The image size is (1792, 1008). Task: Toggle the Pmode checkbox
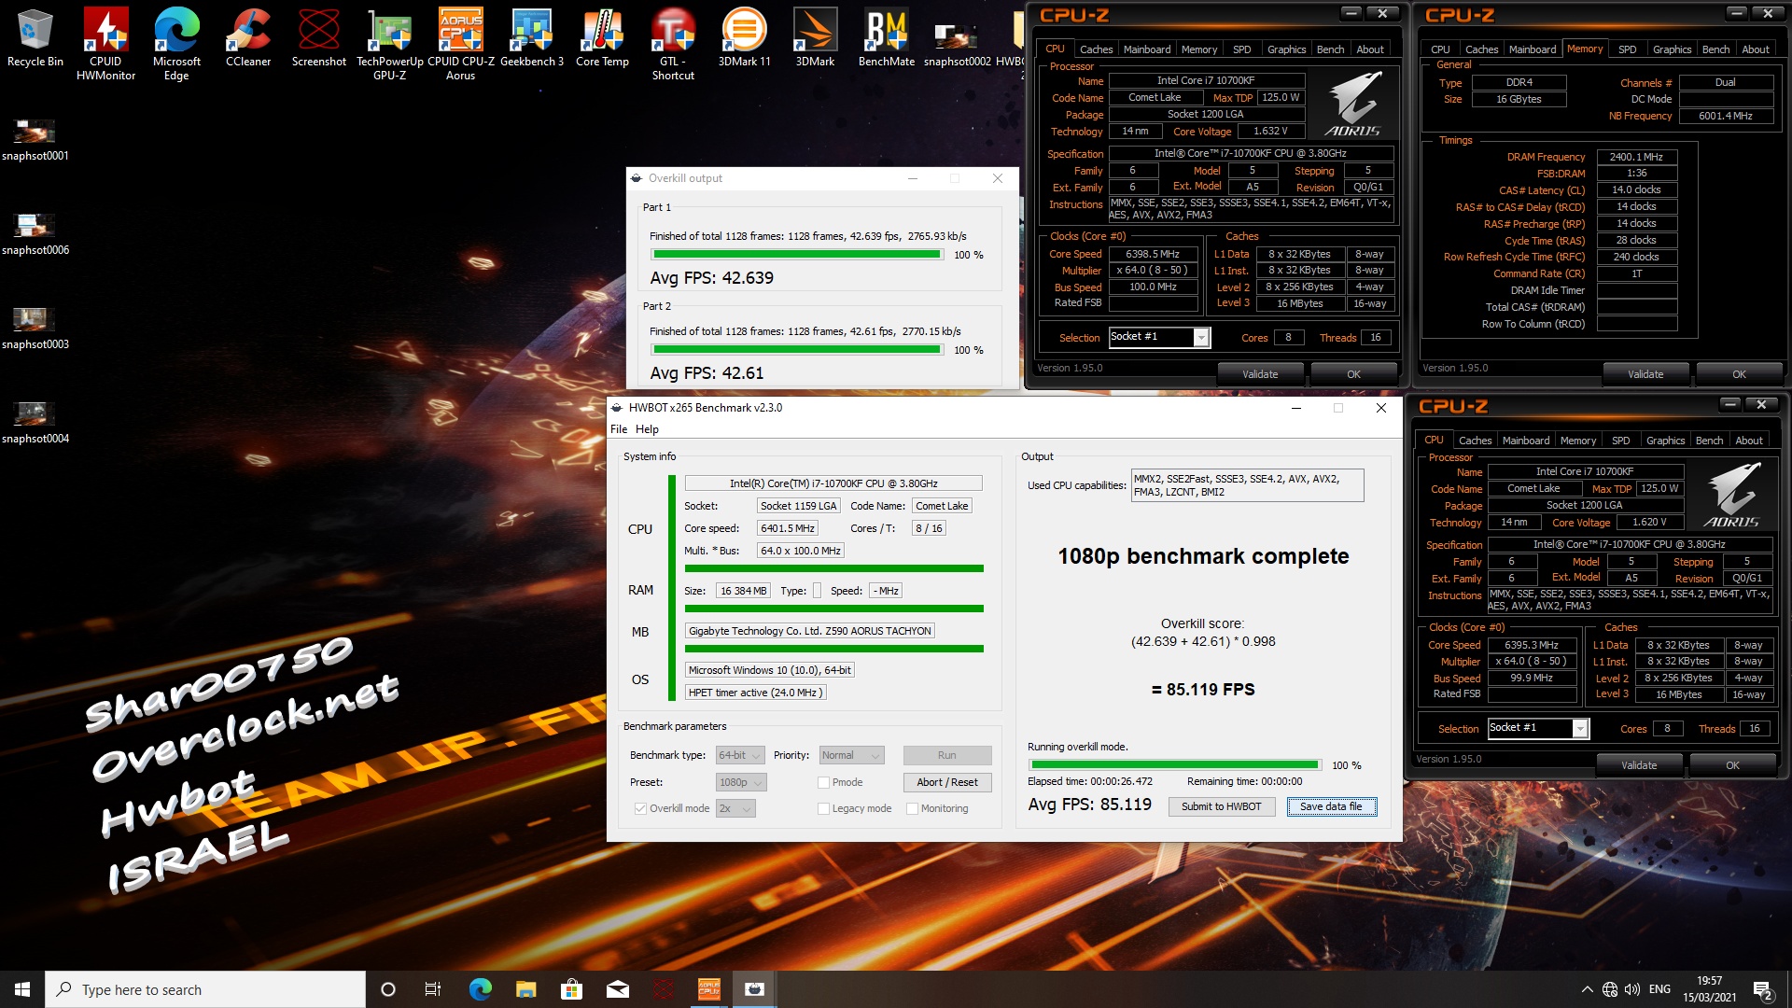tap(823, 782)
